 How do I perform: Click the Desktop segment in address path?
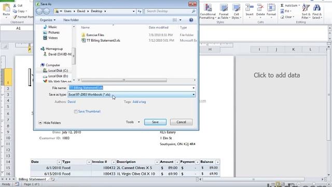[x=96, y=11]
